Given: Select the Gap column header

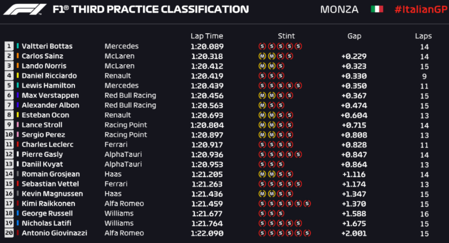Looking at the screenshot, I should 354,36.
